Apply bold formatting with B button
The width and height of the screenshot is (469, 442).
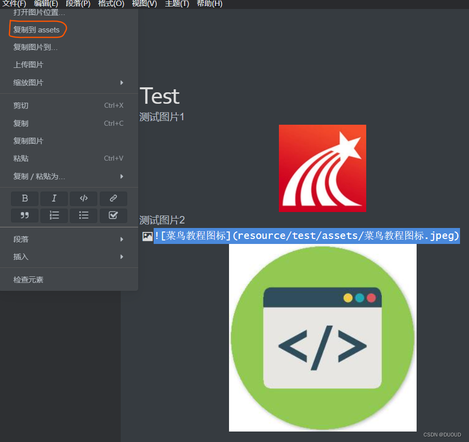tap(24, 199)
